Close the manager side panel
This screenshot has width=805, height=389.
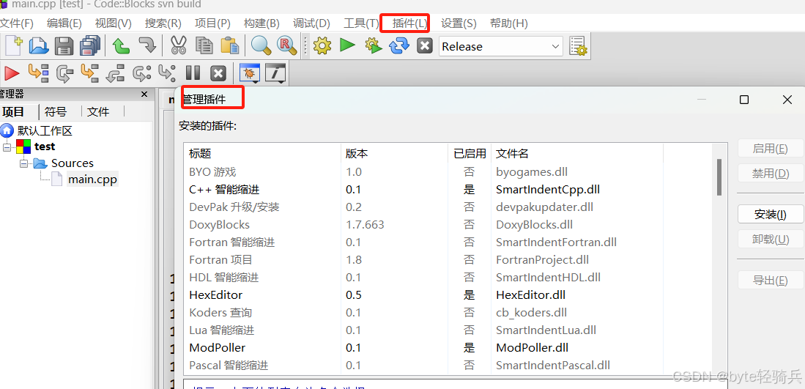pos(145,95)
